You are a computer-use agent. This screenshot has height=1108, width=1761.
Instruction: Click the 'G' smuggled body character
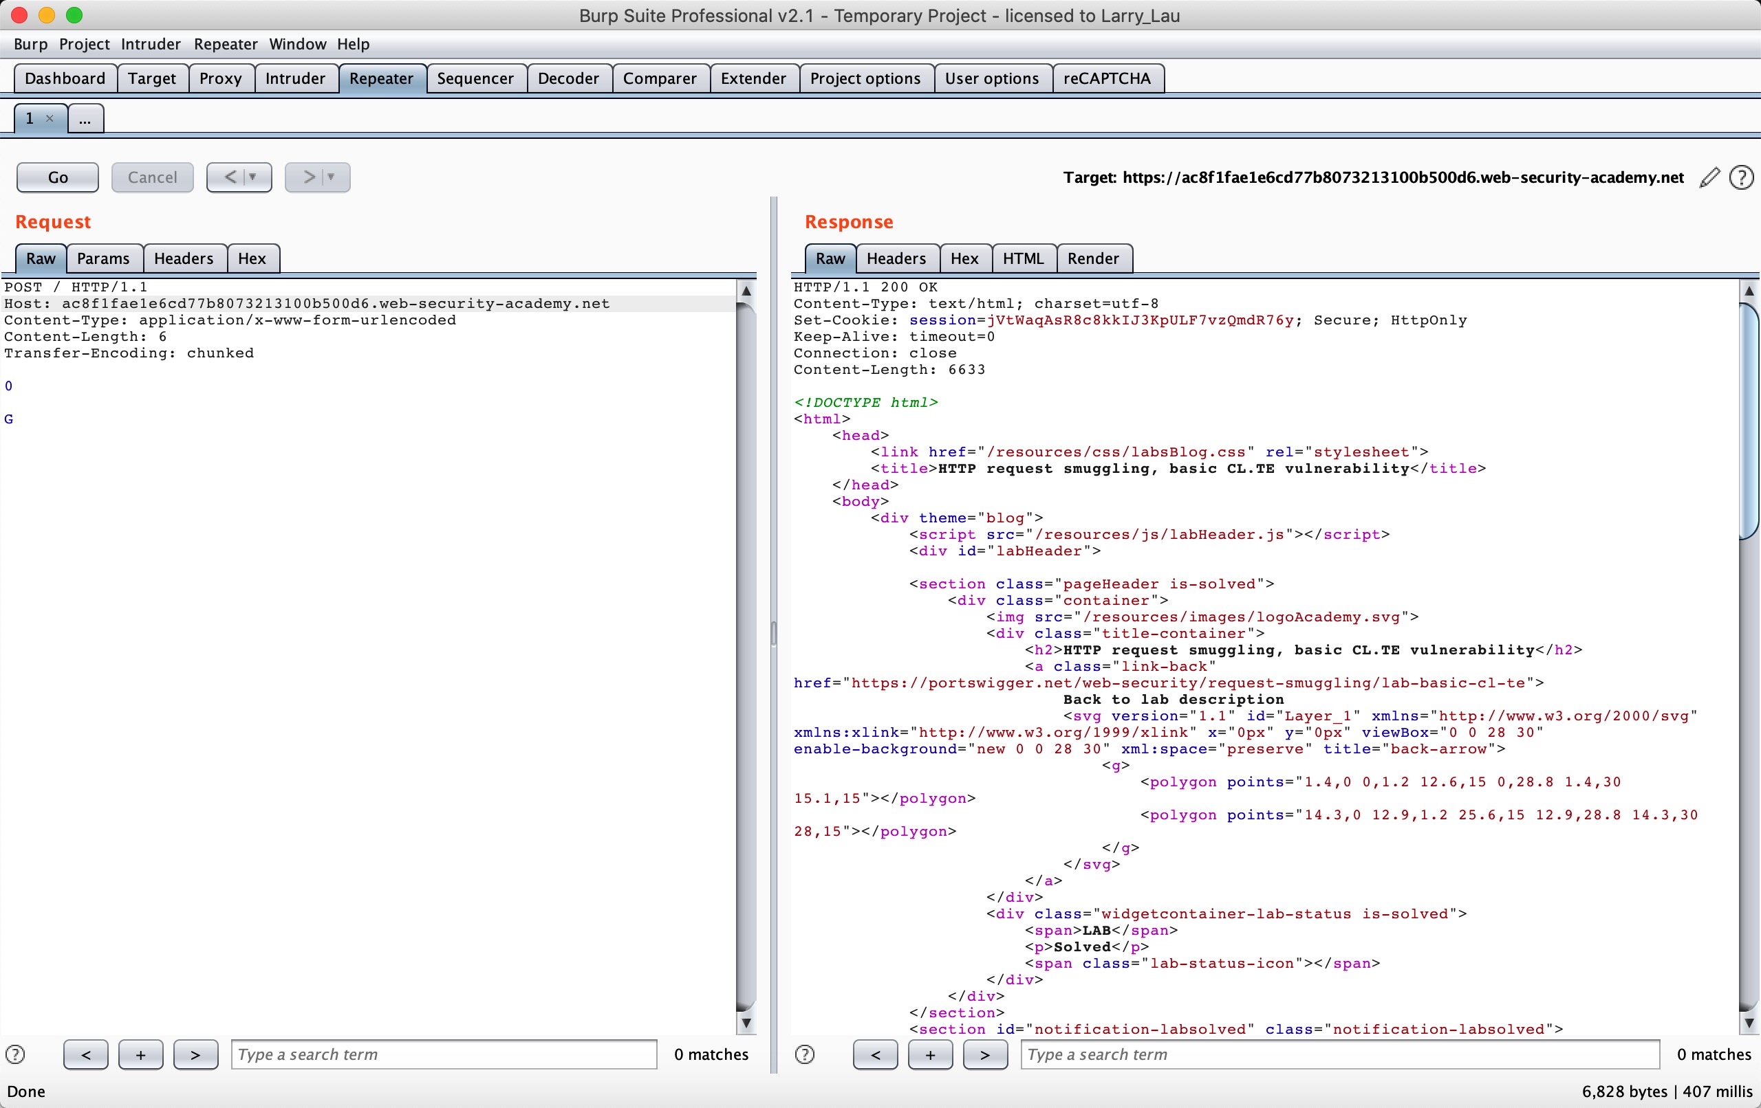point(9,419)
